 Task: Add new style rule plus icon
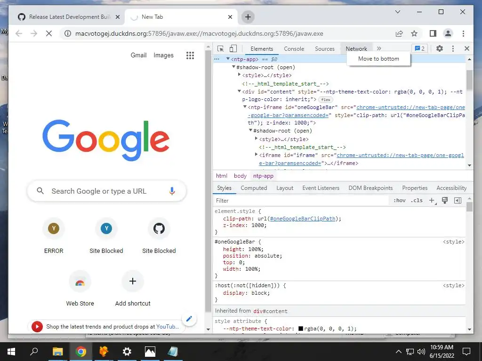[x=432, y=200]
